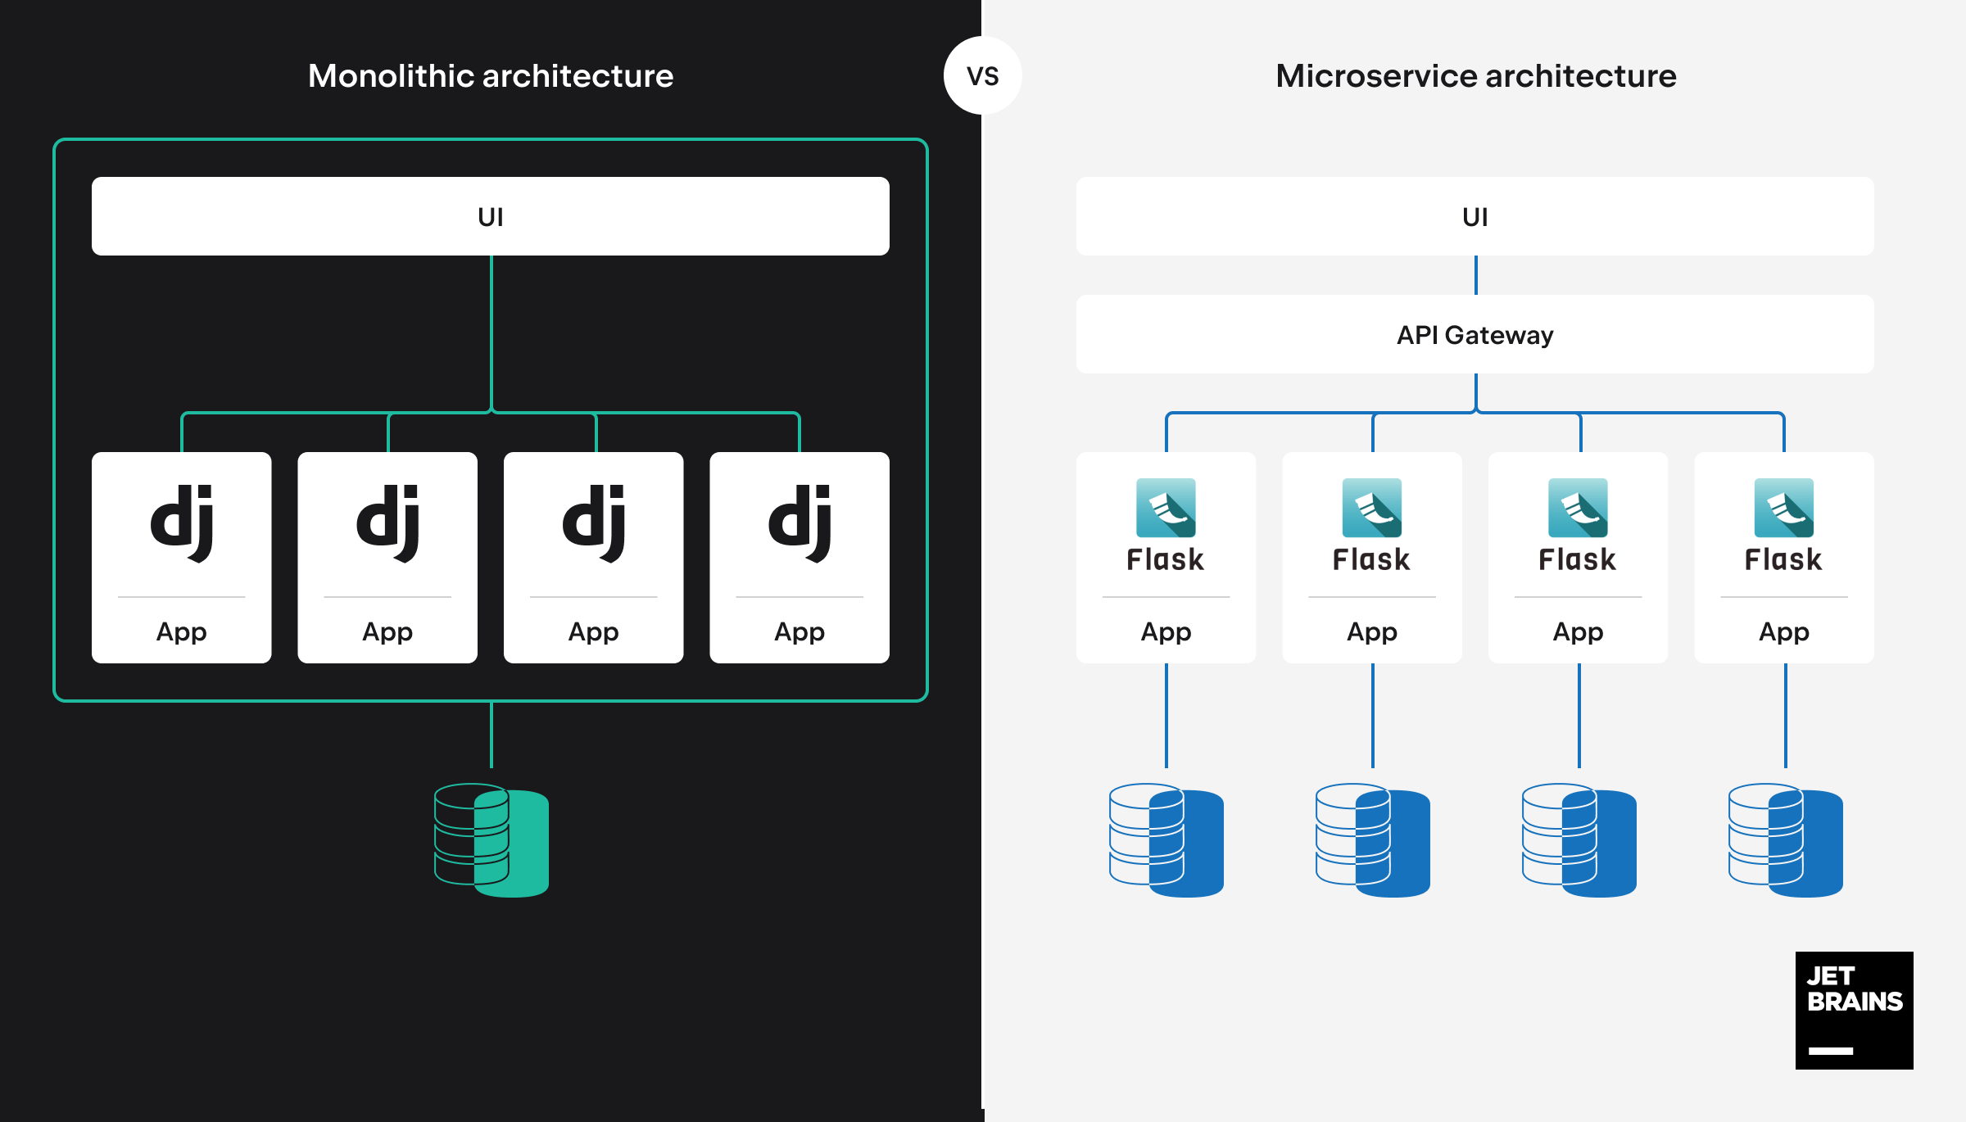Click the third Flask logo icon
Screen dimensions: 1966x1122
tap(1578, 508)
